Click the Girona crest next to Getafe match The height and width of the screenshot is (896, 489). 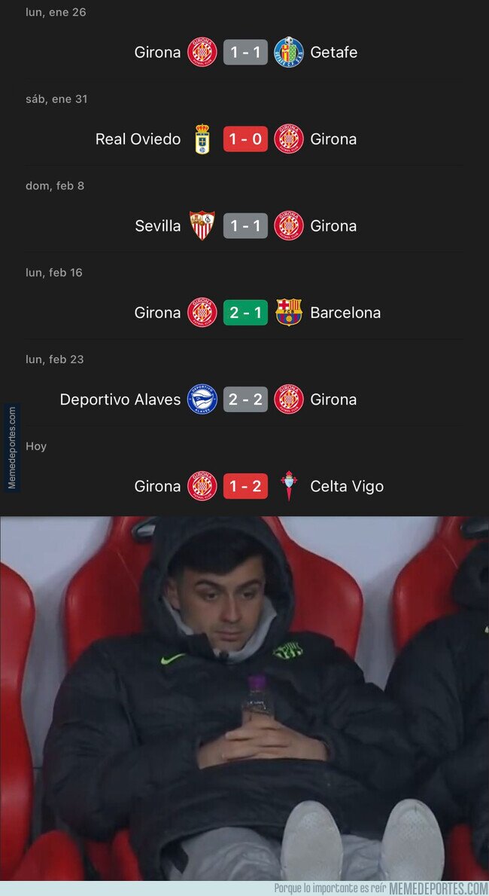tap(202, 52)
